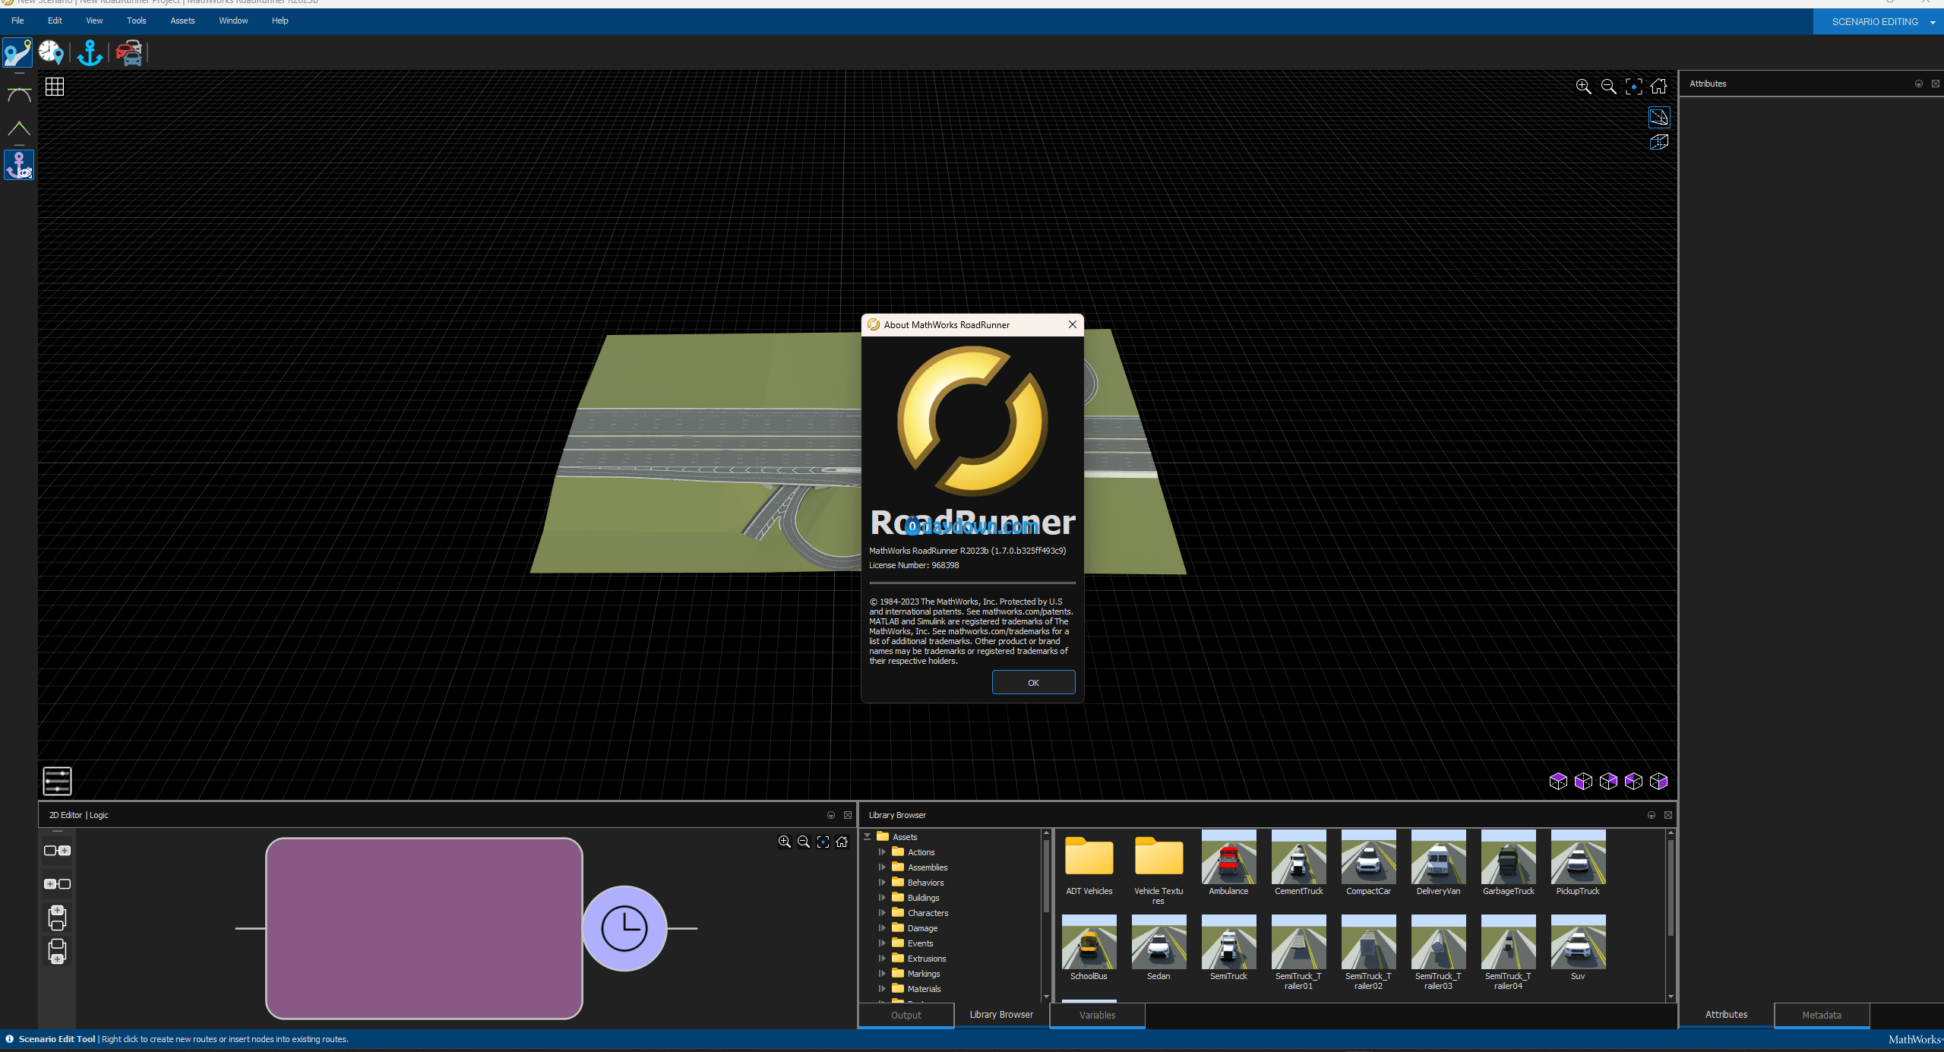Expand the Events folder
Viewport: 1944px width, 1052px height.
(x=882, y=943)
